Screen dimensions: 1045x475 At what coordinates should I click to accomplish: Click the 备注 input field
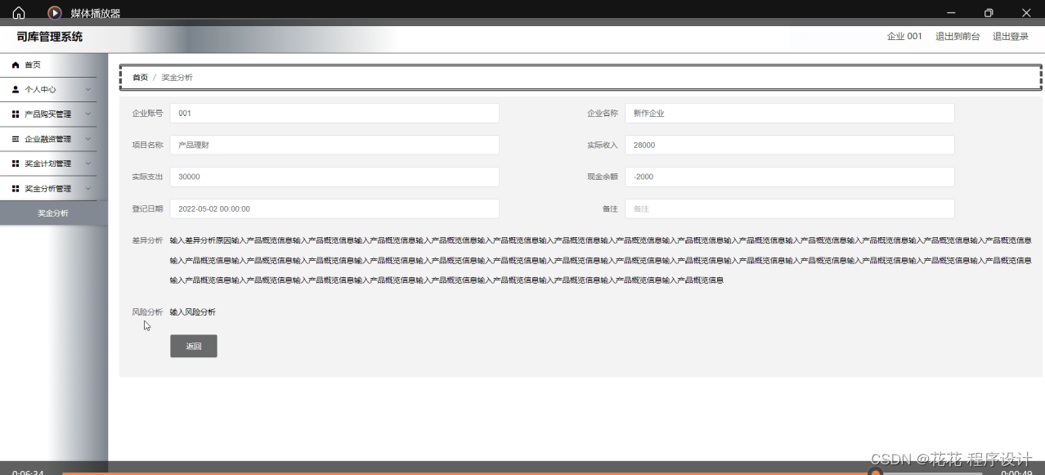tap(789, 208)
